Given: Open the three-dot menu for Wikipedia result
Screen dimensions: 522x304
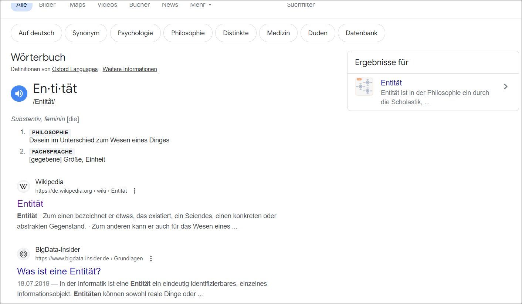Looking at the screenshot, I should coord(135,191).
